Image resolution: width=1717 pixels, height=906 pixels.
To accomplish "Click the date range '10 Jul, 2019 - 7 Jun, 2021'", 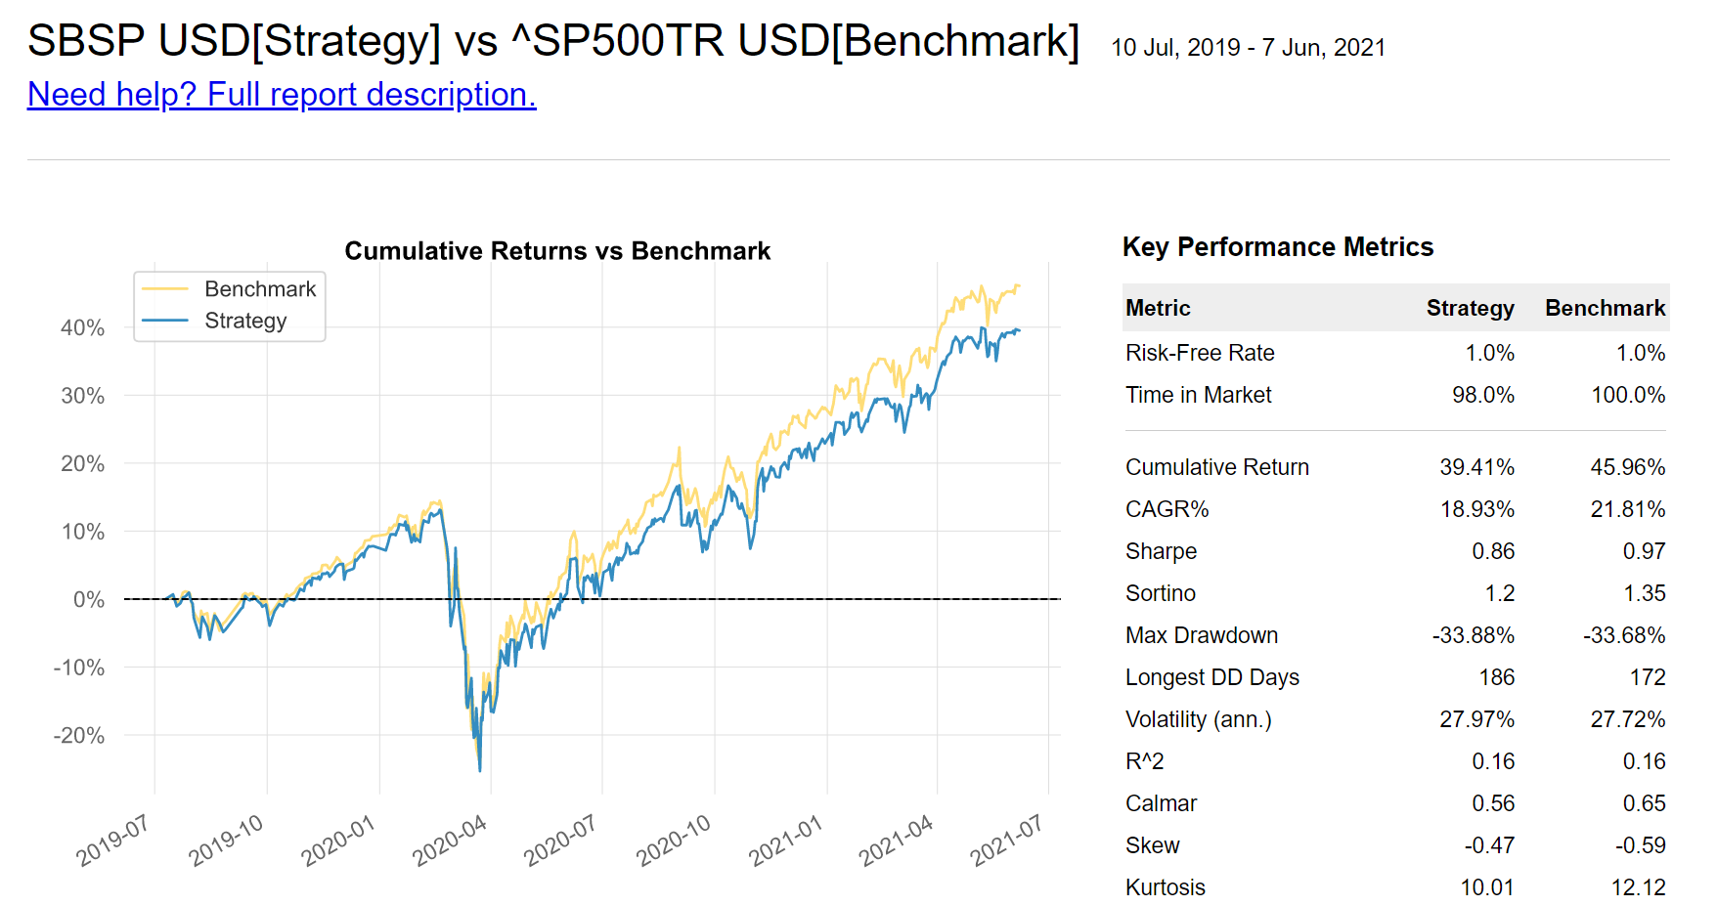I will click(1249, 47).
